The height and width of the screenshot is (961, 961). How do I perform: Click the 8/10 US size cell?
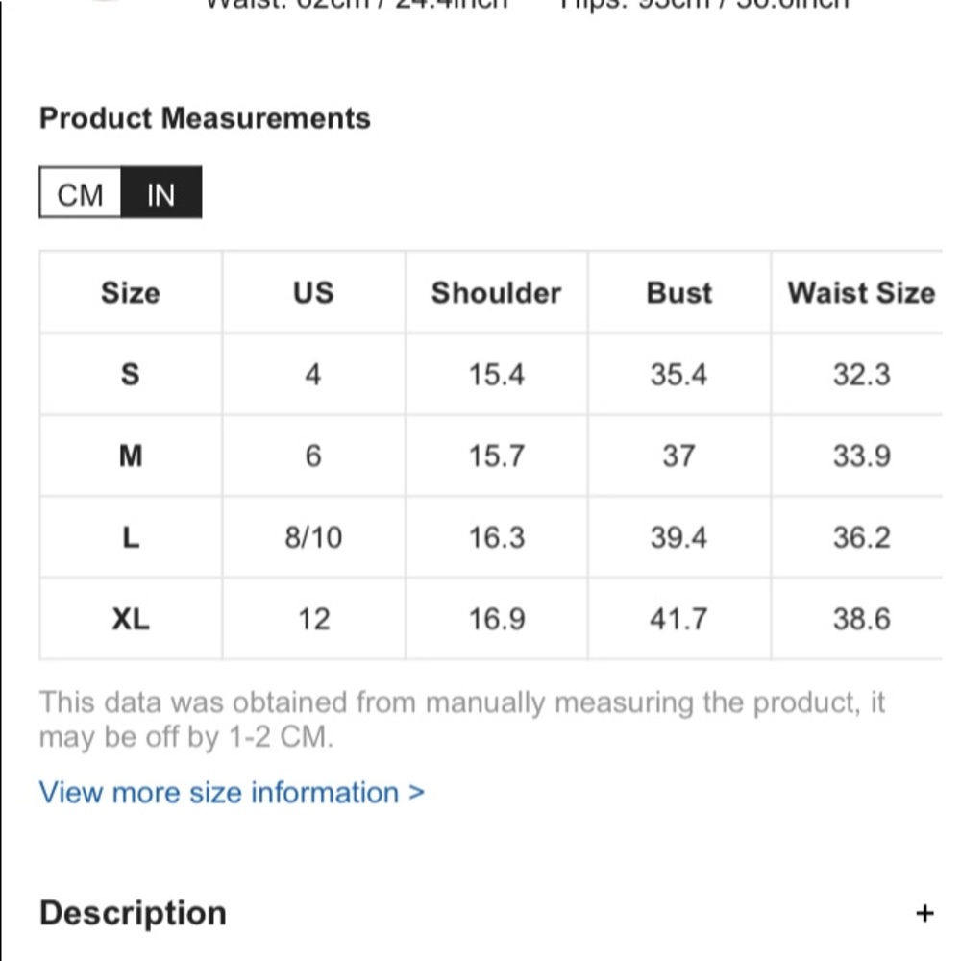pyautogui.click(x=313, y=538)
